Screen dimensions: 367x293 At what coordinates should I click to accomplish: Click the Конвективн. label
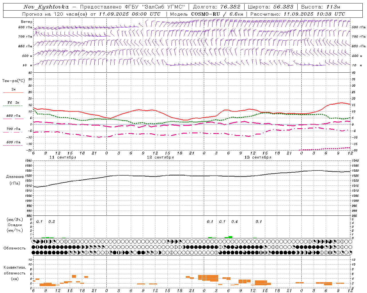[x=15, y=268]
